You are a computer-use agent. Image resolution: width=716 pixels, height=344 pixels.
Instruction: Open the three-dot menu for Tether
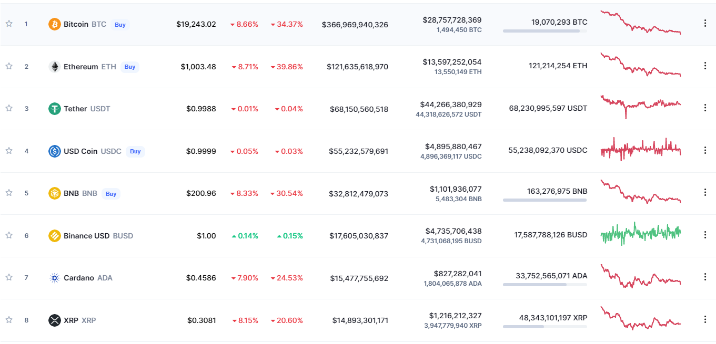[705, 108]
